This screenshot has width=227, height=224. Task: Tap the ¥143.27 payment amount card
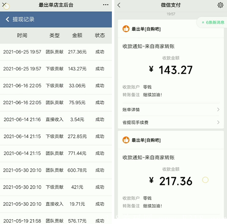[x=171, y=83]
